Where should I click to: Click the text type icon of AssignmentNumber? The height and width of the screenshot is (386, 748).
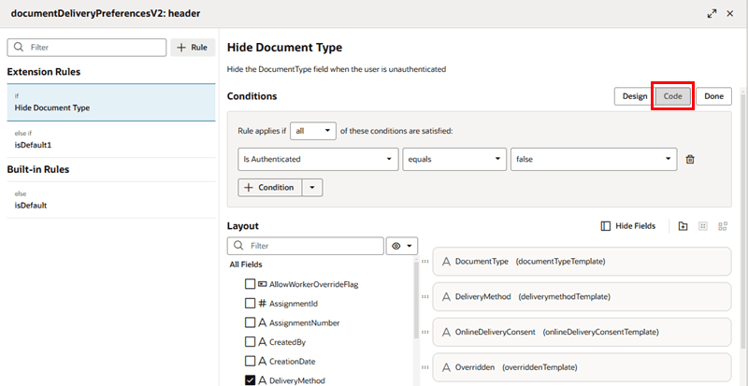pyautogui.click(x=262, y=323)
